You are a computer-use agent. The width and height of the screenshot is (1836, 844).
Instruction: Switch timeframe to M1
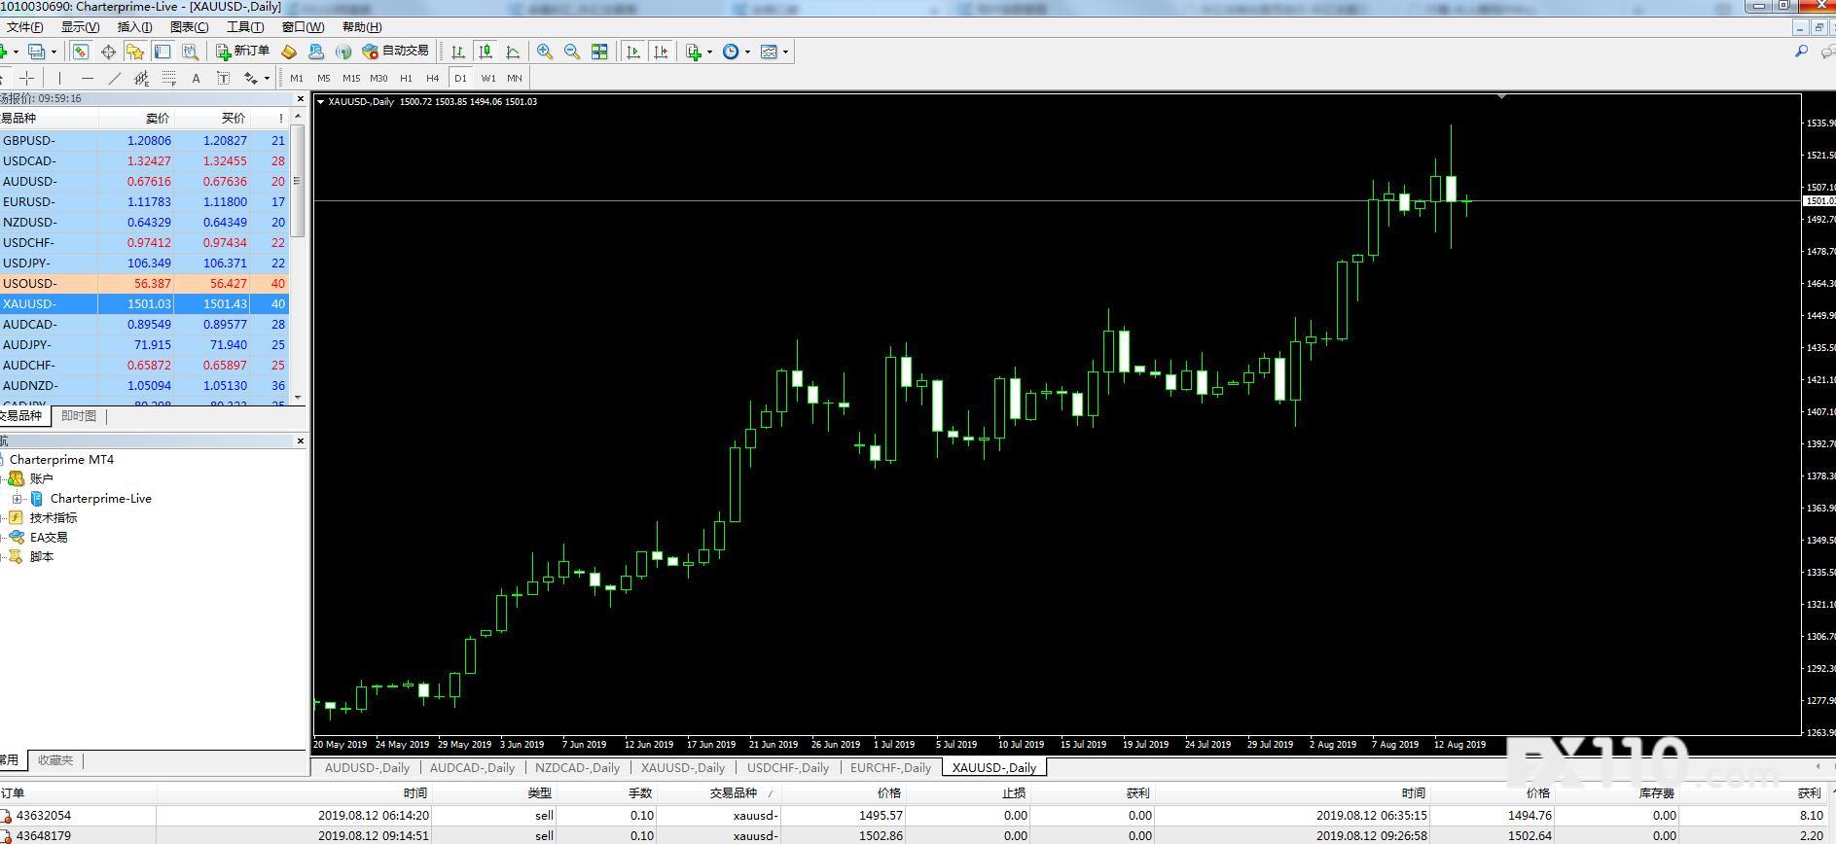[x=297, y=78]
